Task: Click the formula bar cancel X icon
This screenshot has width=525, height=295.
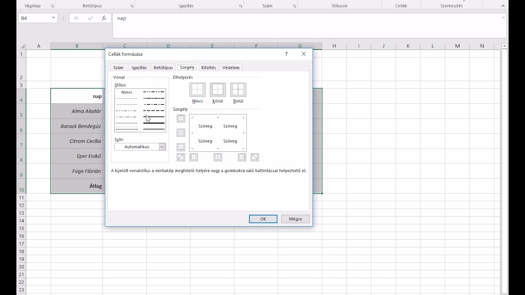Action: (76, 18)
